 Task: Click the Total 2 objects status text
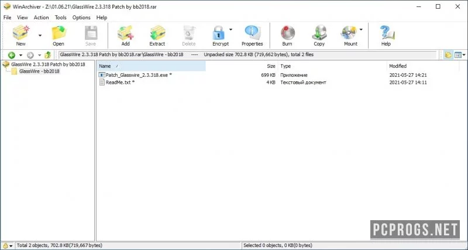coord(60,245)
